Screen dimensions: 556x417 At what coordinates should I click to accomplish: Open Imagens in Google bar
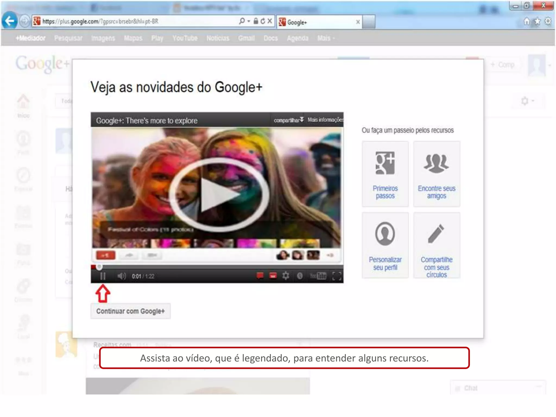coord(103,38)
